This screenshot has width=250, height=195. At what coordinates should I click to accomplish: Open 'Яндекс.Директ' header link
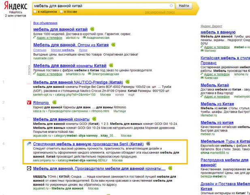pyautogui.click(x=211, y=26)
